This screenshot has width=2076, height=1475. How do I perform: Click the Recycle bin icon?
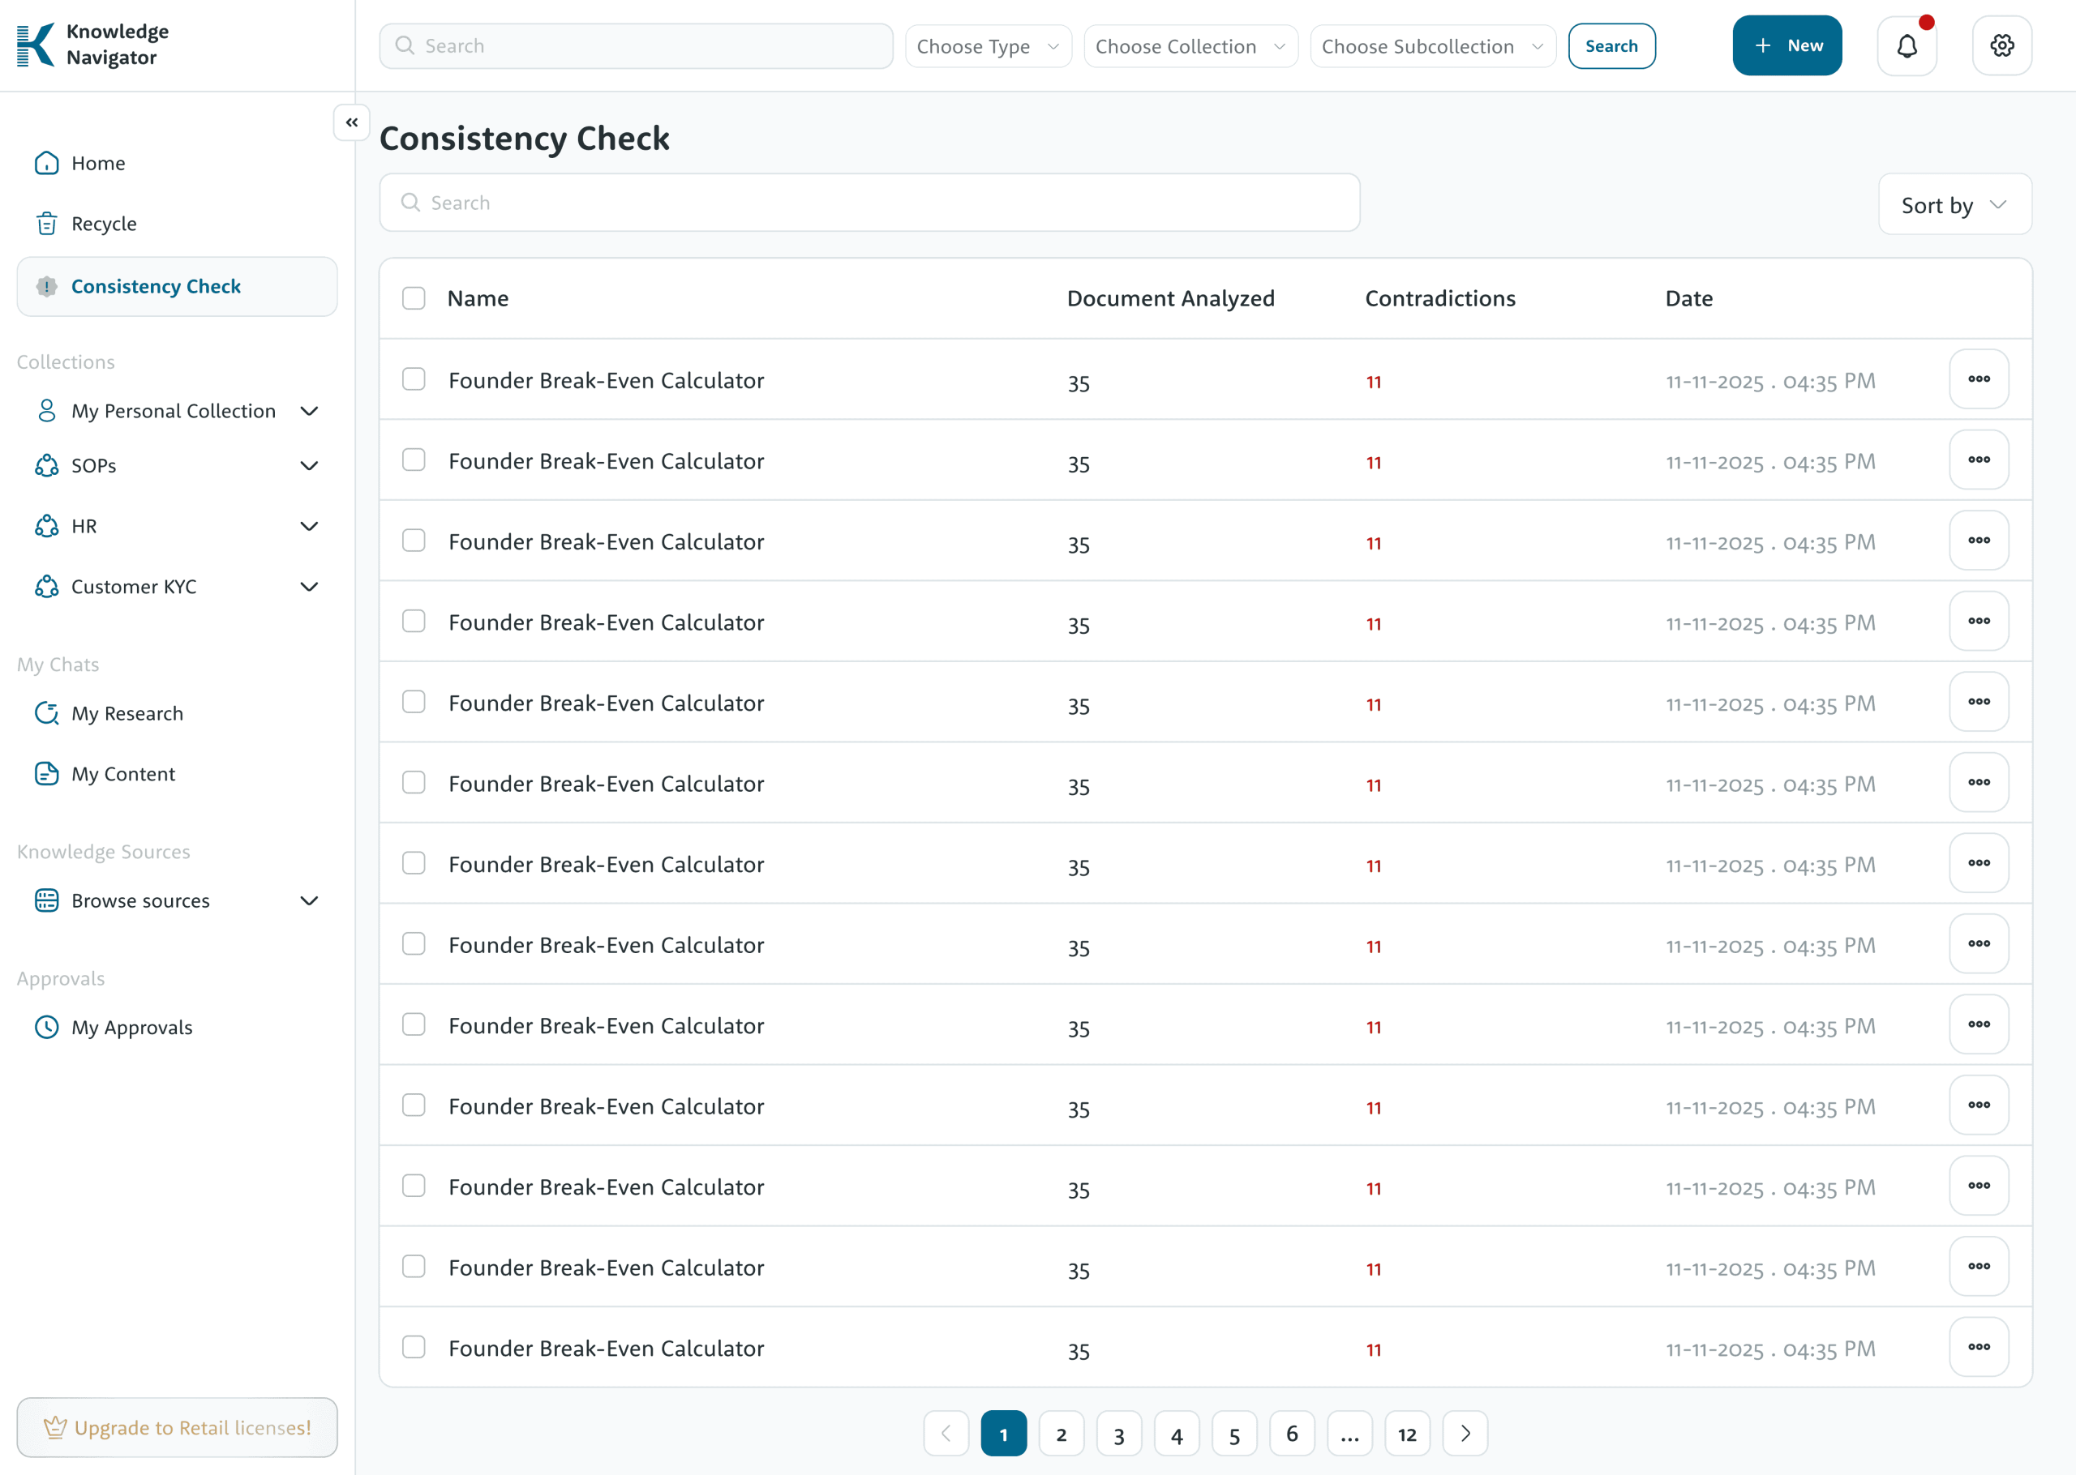(46, 224)
